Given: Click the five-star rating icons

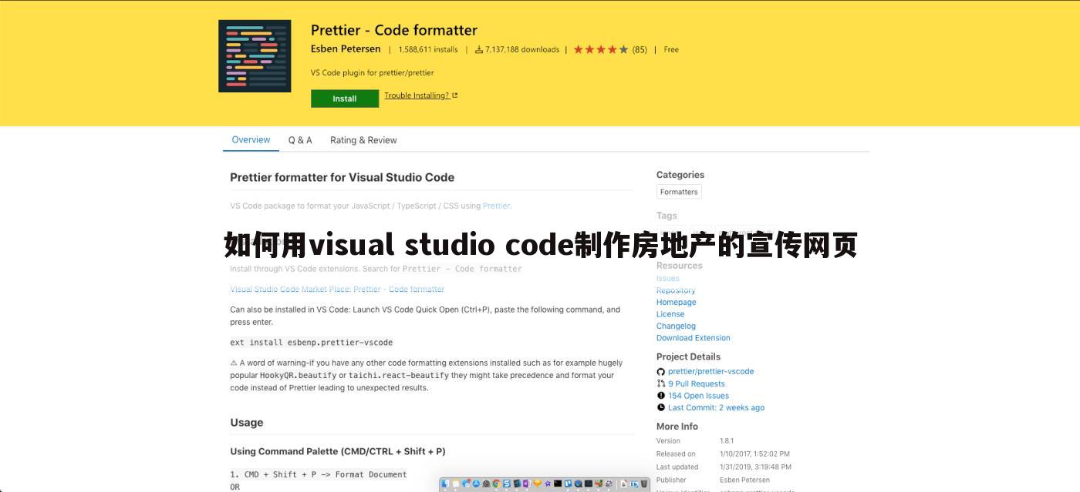Looking at the screenshot, I should pyautogui.click(x=601, y=49).
